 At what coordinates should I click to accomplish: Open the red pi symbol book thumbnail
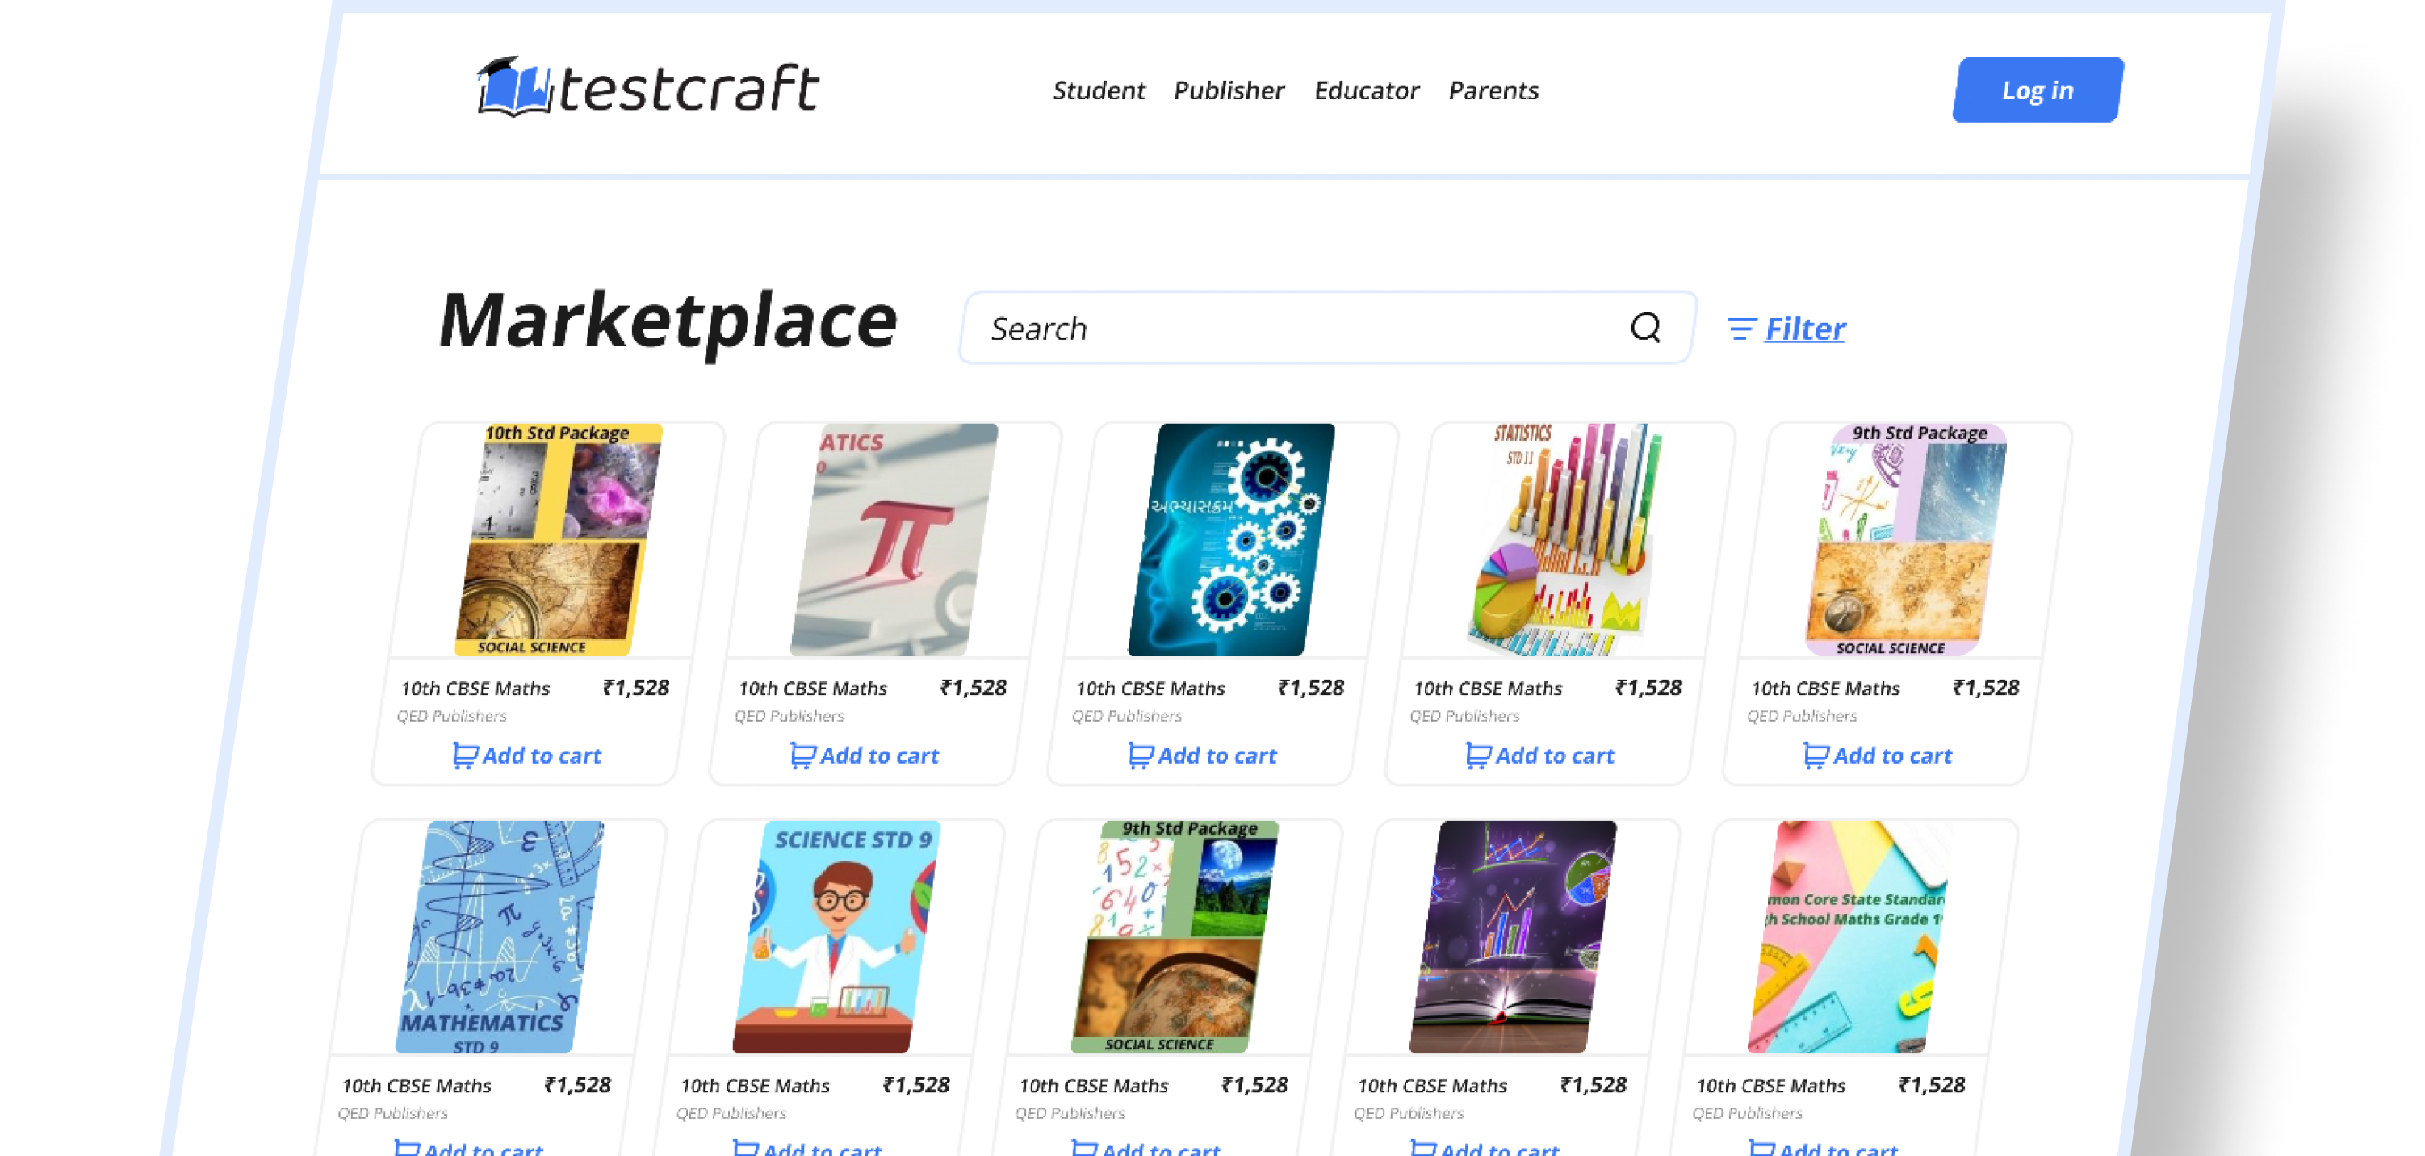894,539
